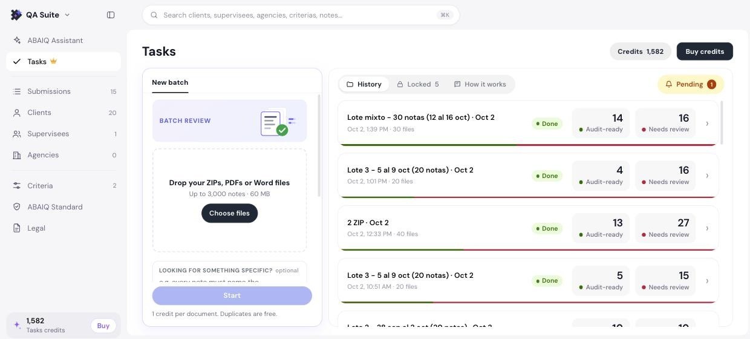This screenshot has width=750, height=339.
Task: Click the Choose files button
Action: (229, 213)
